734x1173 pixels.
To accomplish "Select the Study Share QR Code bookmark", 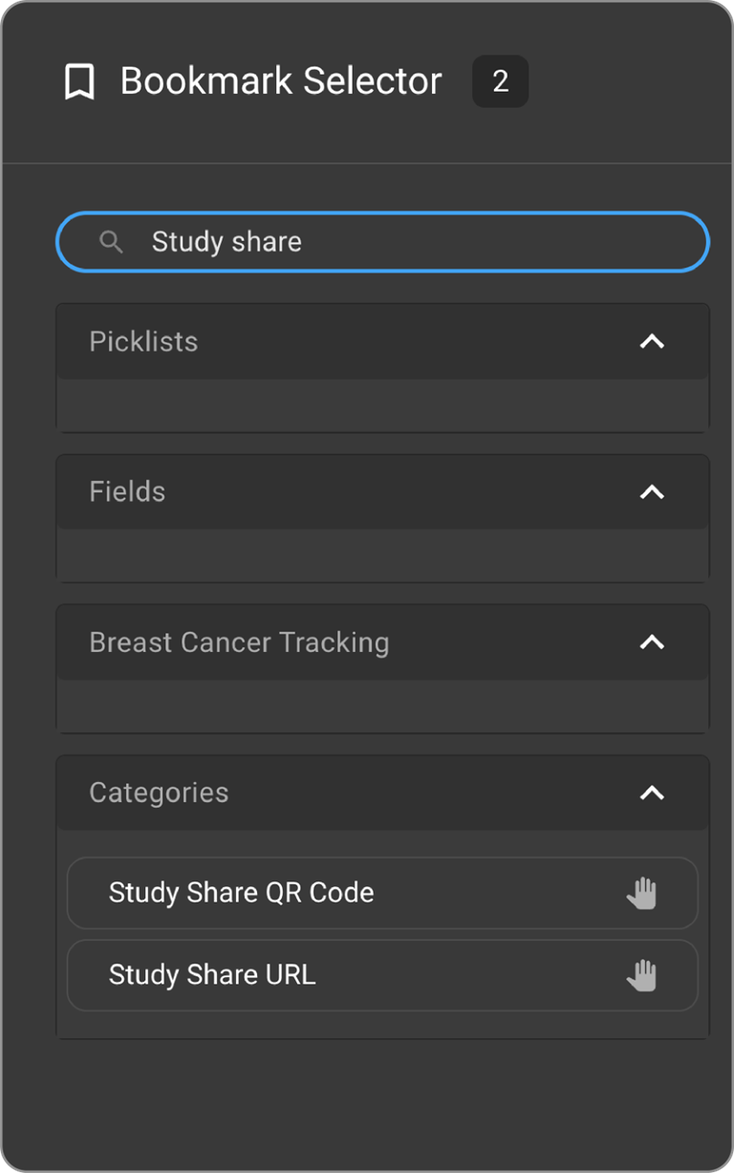I will point(242,893).
